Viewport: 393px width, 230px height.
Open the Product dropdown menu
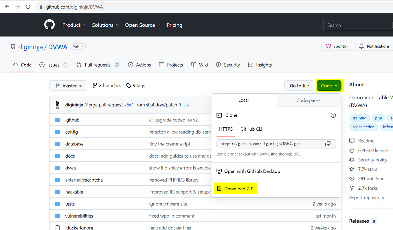(74, 25)
